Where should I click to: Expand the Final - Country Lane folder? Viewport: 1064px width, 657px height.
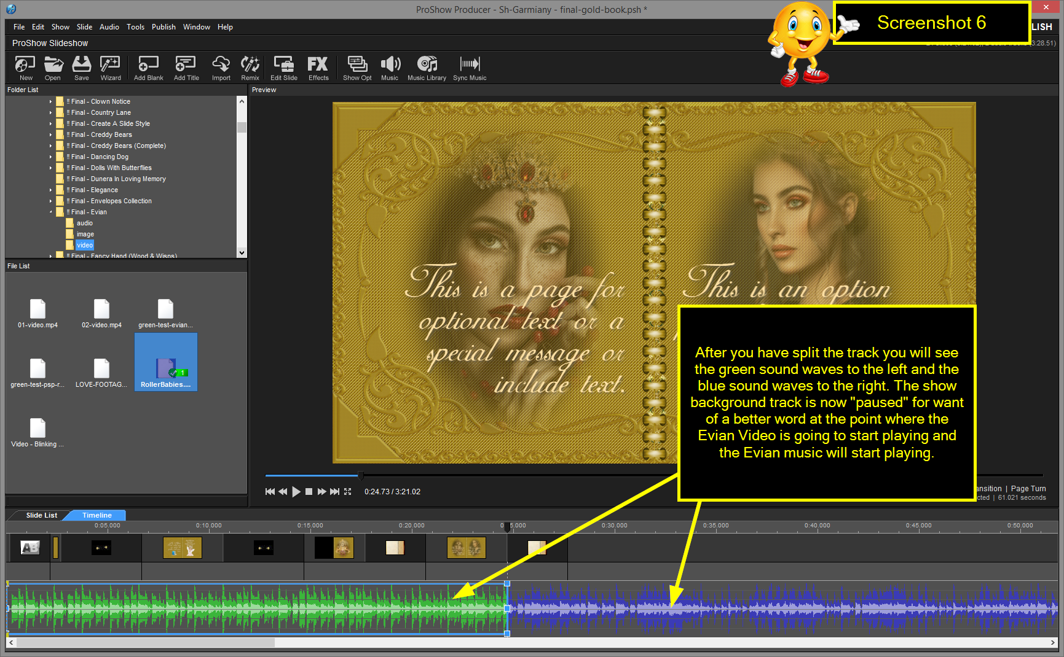coord(50,113)
